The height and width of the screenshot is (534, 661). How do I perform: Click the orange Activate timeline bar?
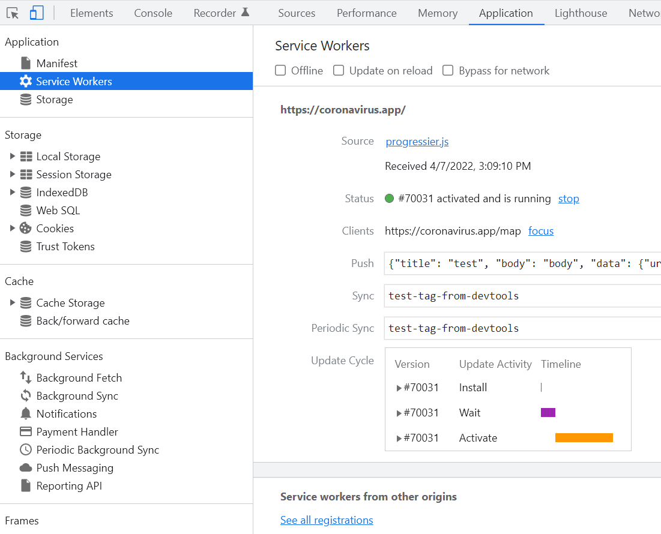(x=584, y=437)
